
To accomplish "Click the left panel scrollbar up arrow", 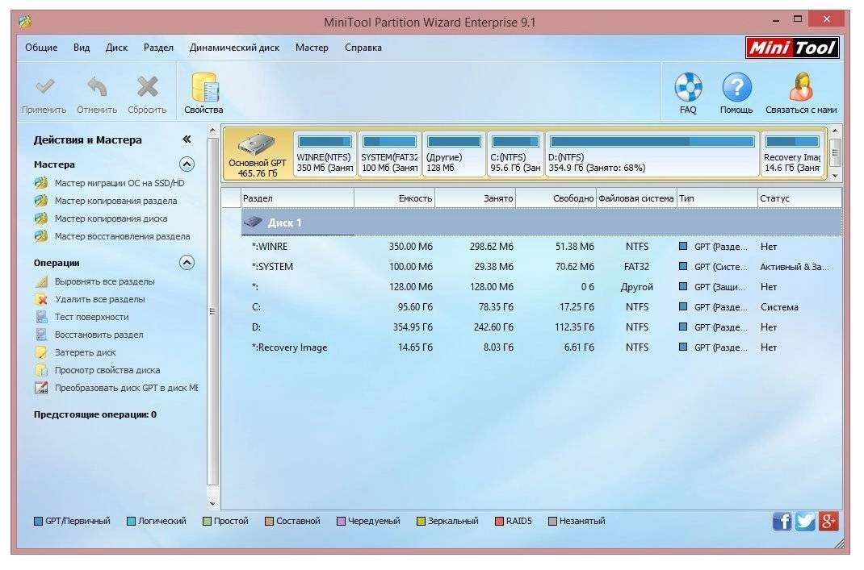I will (x=212, y=131).
